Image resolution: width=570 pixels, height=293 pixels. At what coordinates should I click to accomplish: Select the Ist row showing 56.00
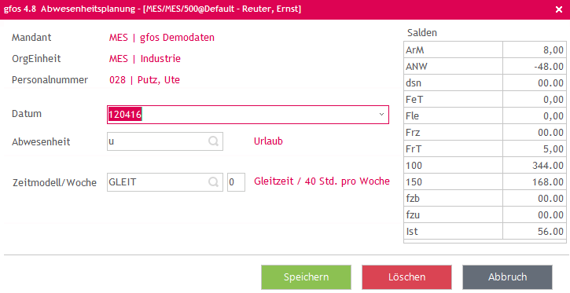485,231
